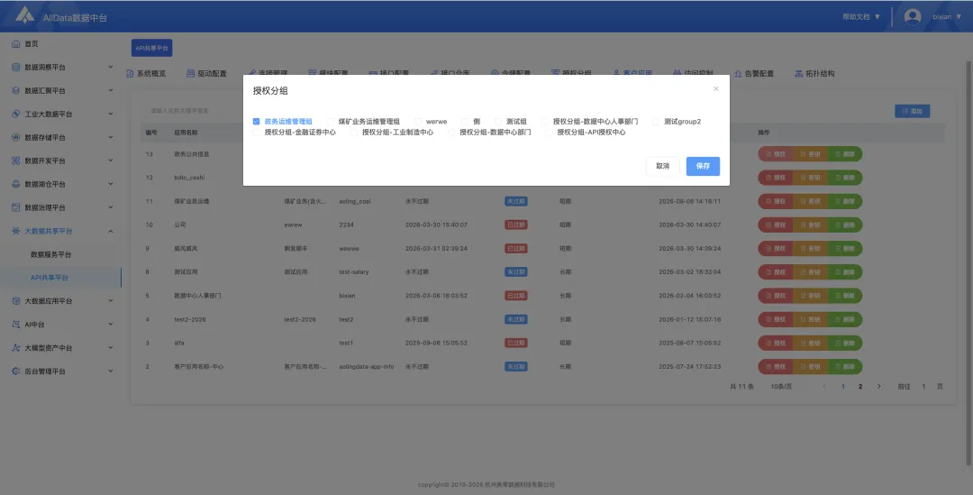The width and height of the screenshot is (973, 495).
Task: Click the API共享平台 breadcrumb tag
Action: (152, 48)
